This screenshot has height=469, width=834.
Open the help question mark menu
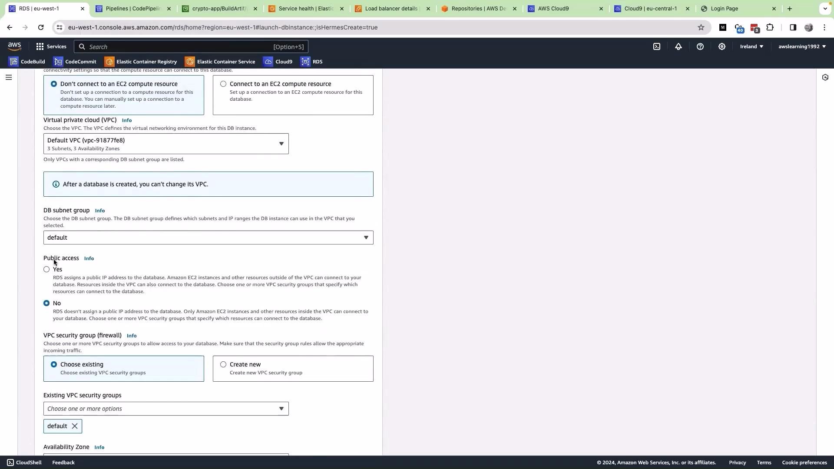click(700, 46)
